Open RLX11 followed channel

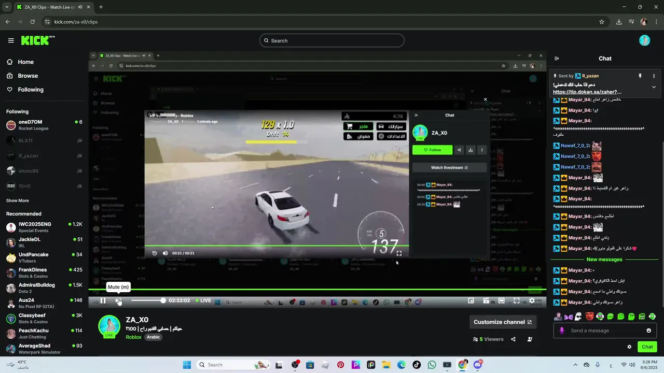click(x=44, y=140)
